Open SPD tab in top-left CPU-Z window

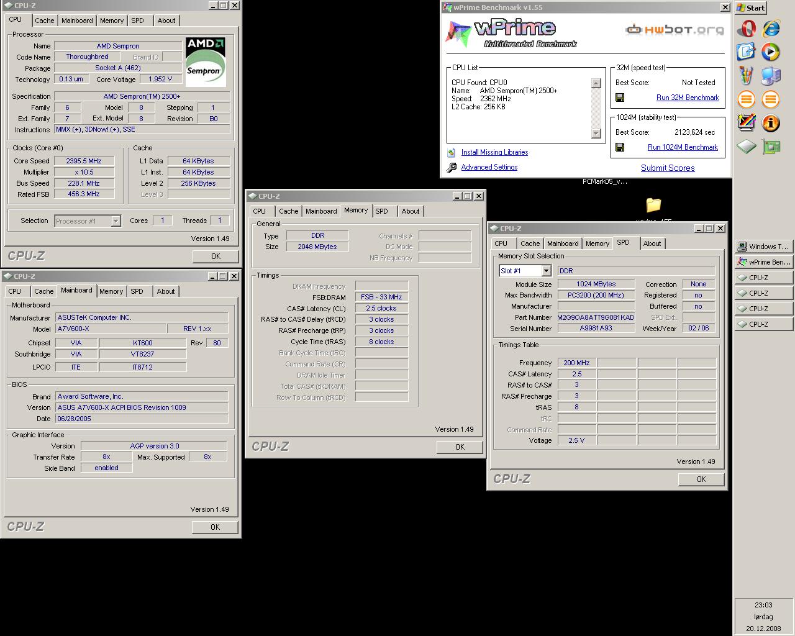tap(137, 20)
